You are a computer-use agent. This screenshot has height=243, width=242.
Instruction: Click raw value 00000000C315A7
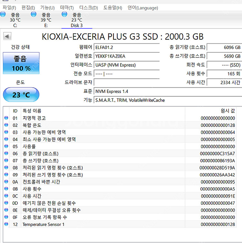click(x=217, y=154)
